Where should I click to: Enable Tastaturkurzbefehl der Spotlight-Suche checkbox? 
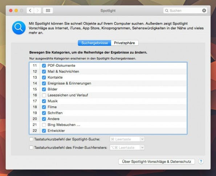pyautogui.click(x=31, y=139)
